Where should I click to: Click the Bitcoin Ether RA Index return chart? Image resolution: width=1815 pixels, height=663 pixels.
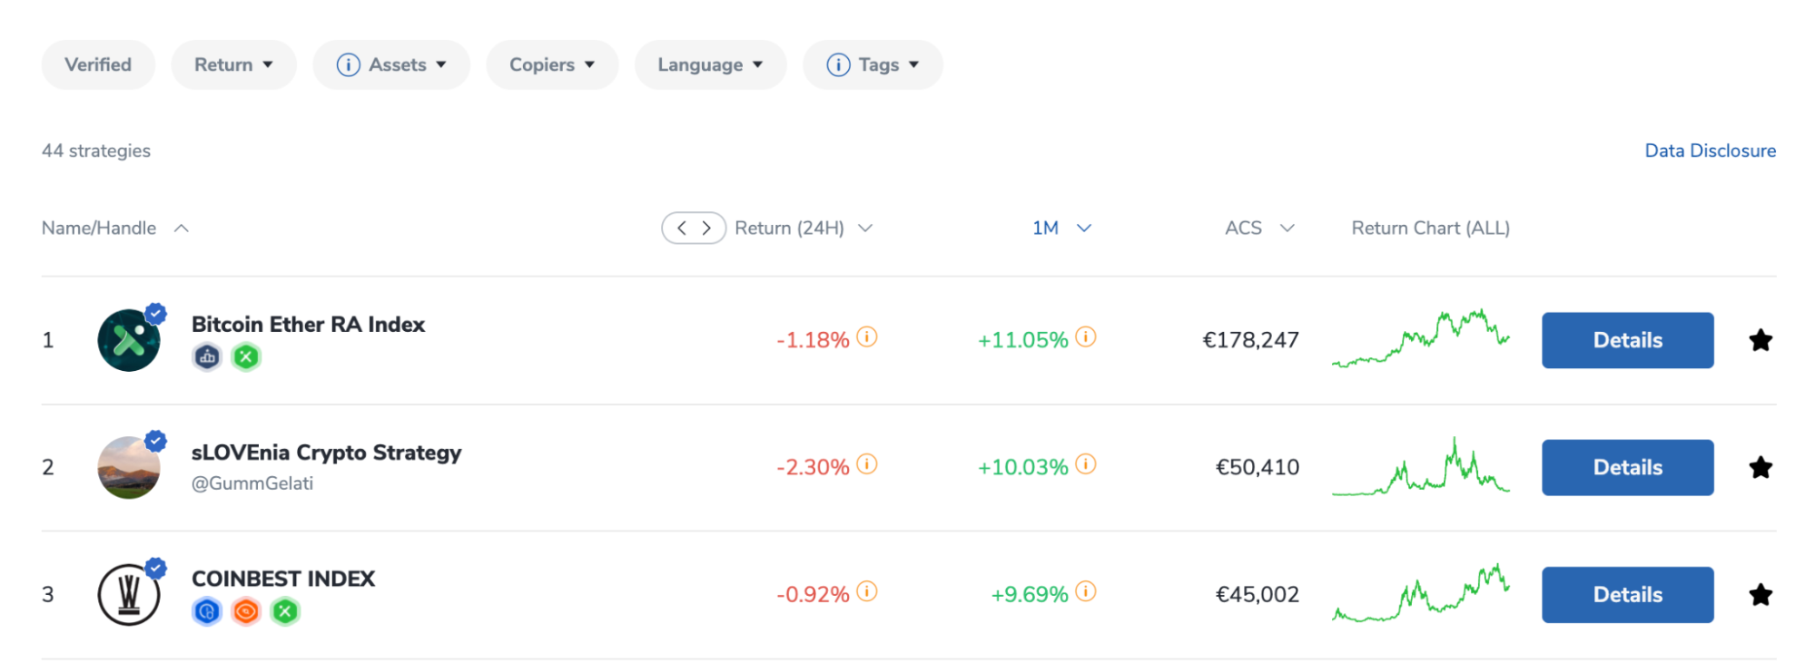point(1421,338)
